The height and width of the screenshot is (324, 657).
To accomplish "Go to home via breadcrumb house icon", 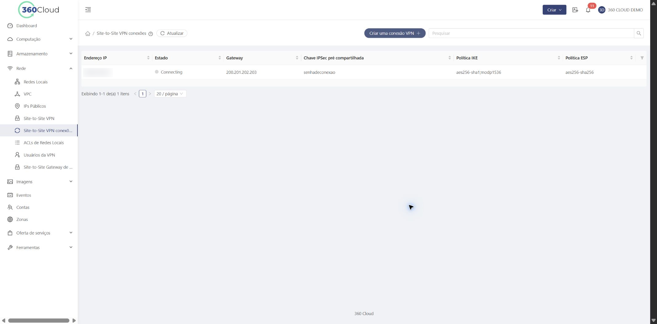I will coord(88,33).
